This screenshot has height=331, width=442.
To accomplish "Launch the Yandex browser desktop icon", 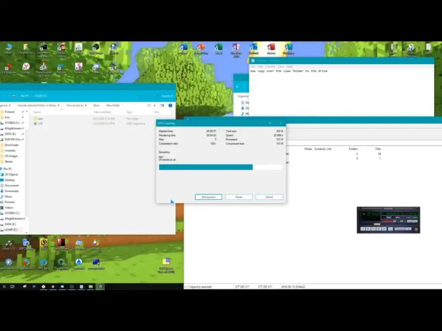I will click(26, 69).
